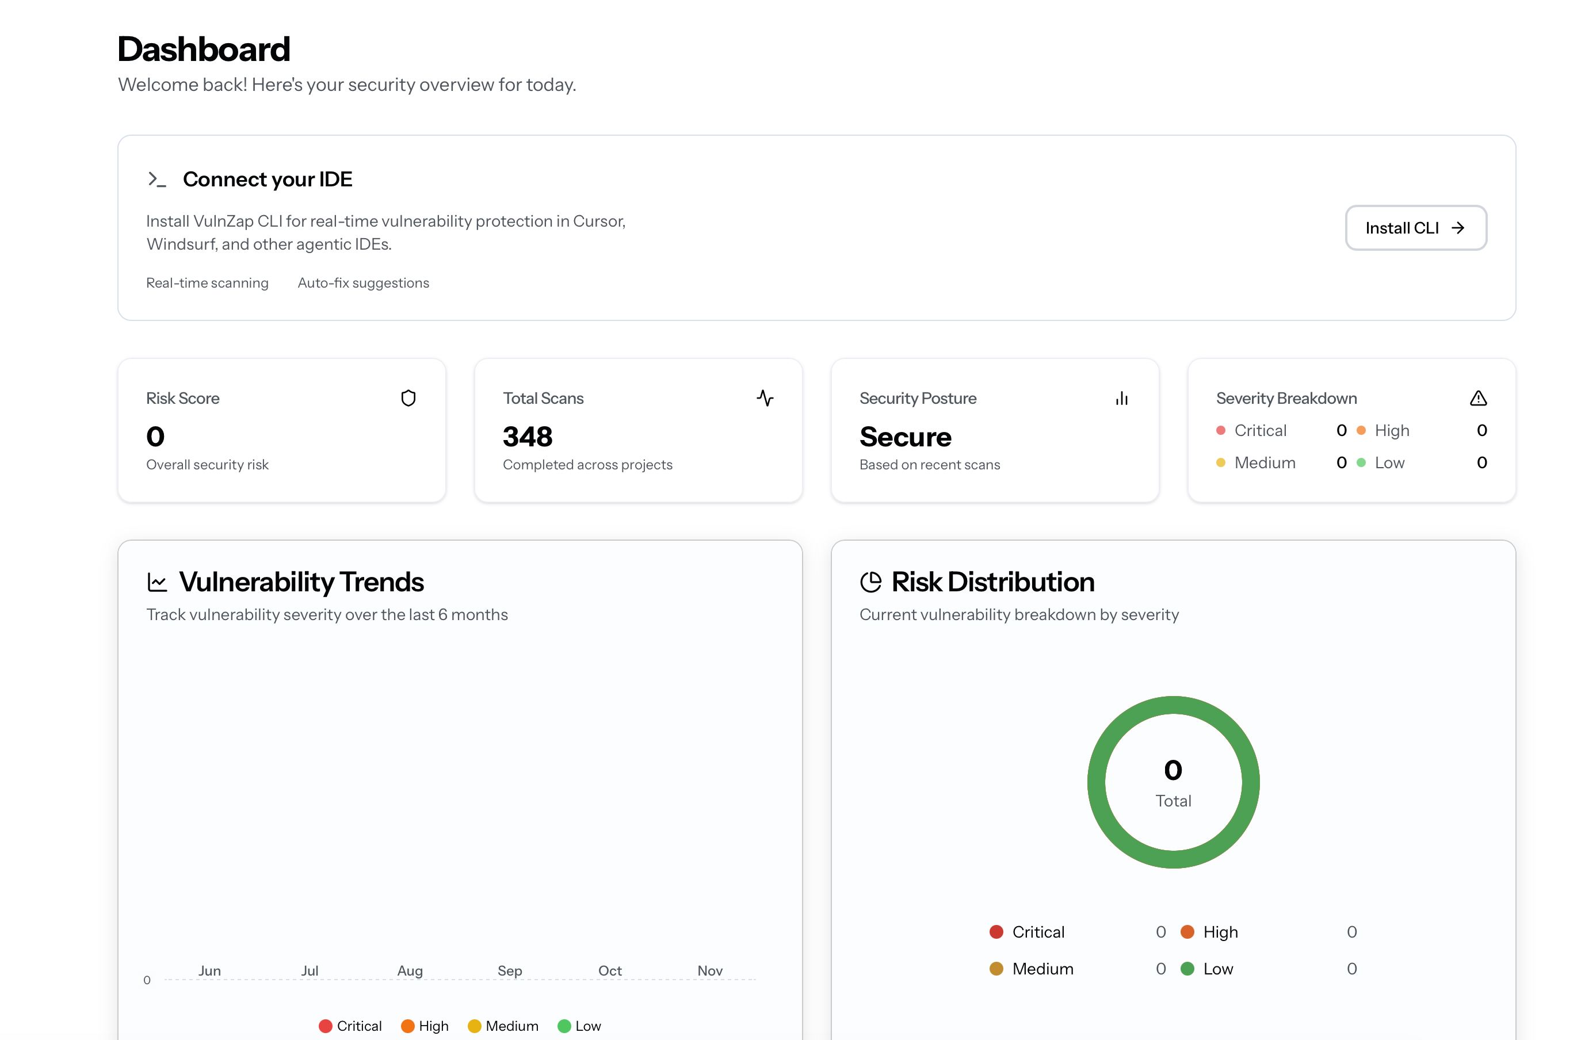Image resolution: width=1581 pixels, height=1040 pixels.
Task: Click the terminal icon beside Connect your IDE
Action: pos(158,179)
